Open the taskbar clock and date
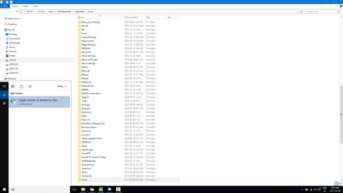 pyautogui.click(x=335, y=189)
